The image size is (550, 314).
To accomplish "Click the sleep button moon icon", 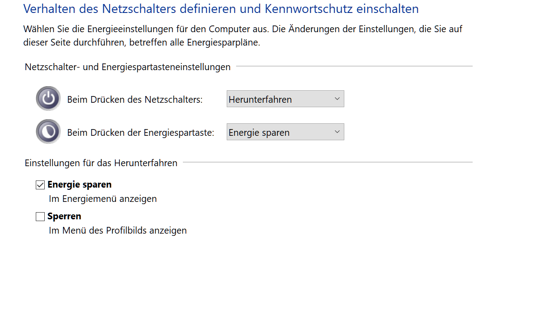I will (48, 132).
